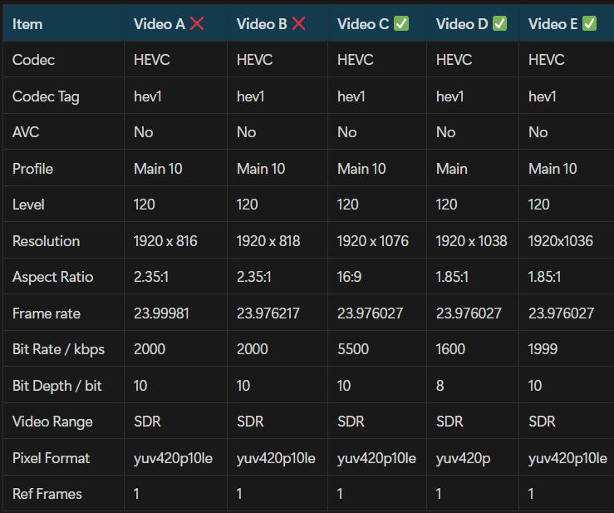
Task: Select the Video C column header text
Action: pos(363,24)
